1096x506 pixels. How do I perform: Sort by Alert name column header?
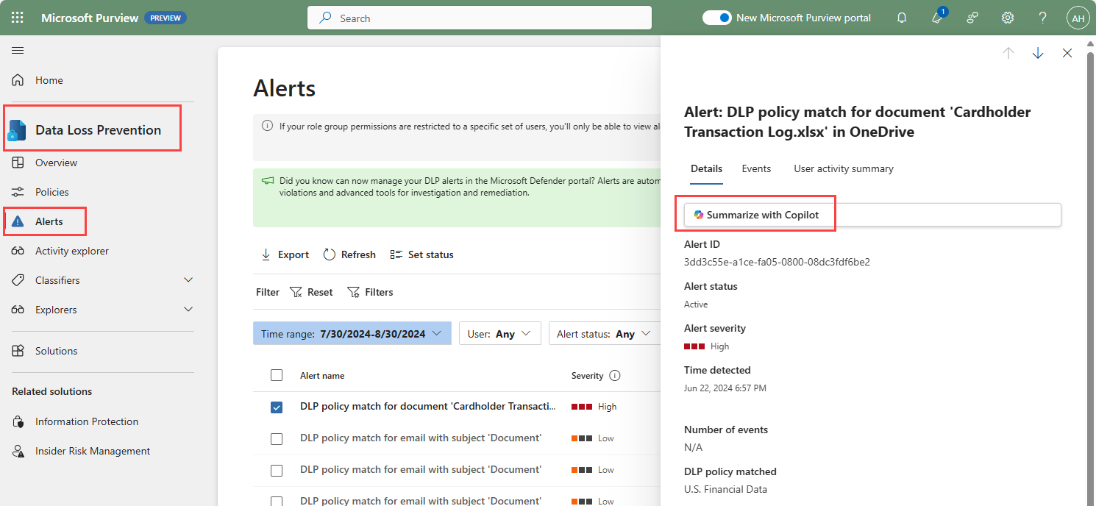pyautogui.click(x=322, y=375)
